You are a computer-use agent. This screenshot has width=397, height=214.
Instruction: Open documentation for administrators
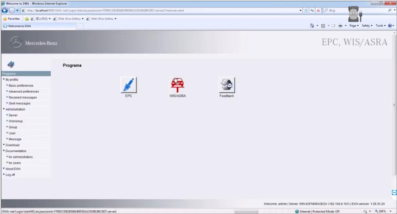(x=20, y=157)
